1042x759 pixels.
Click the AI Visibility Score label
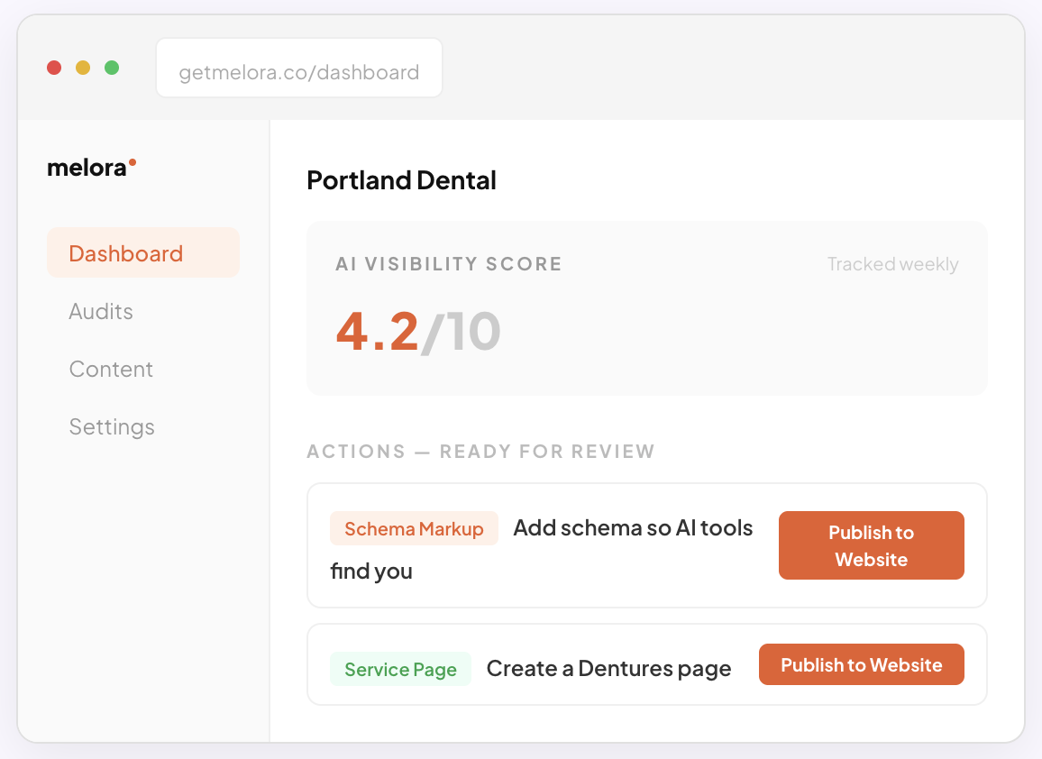(448, 264)
